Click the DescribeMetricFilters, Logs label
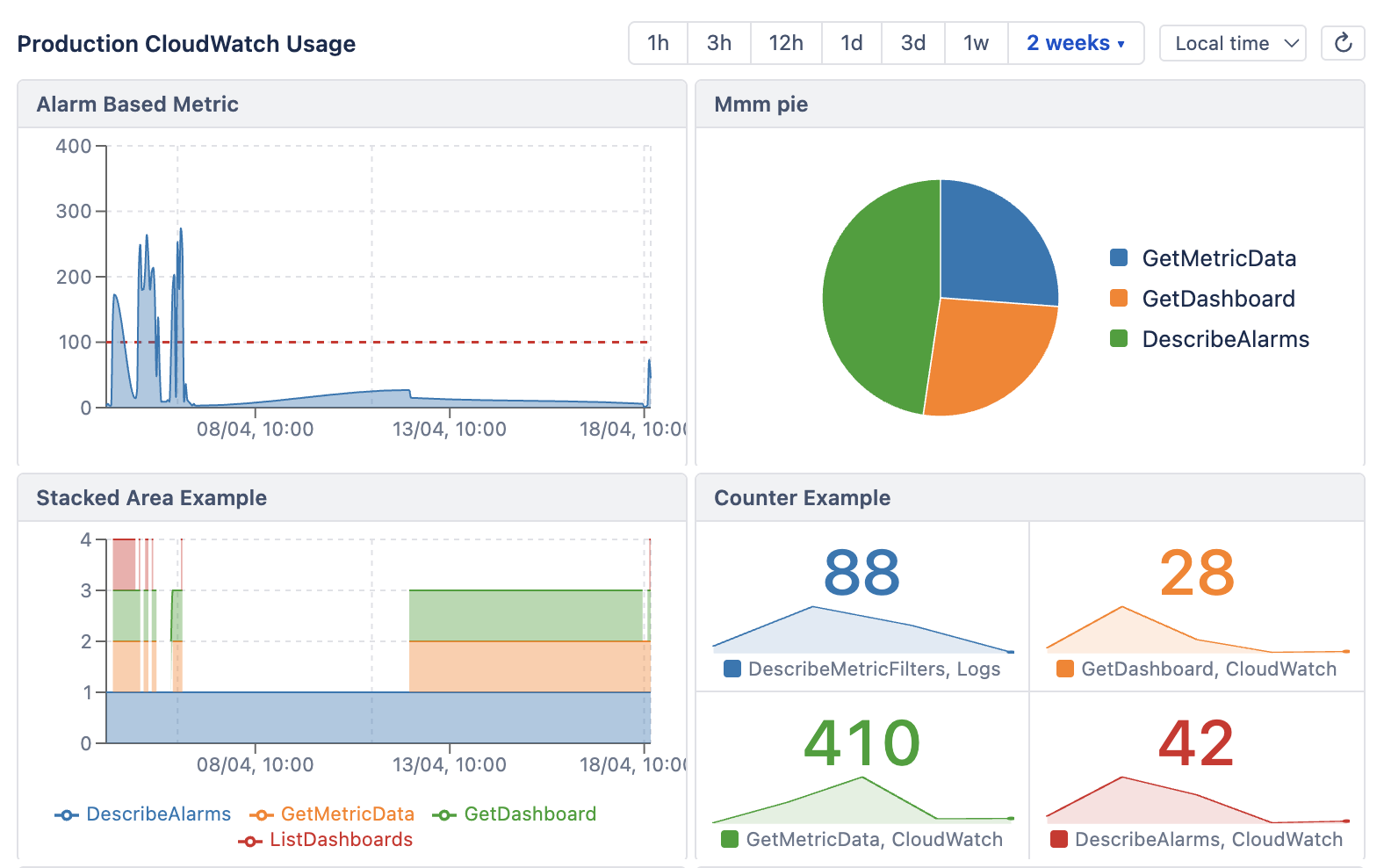1384x868 pixels. (875, 669)
